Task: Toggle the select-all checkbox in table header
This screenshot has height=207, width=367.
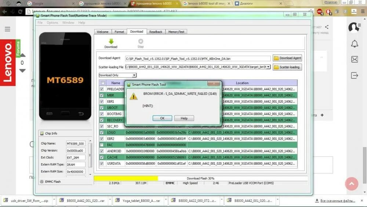Action: [x=102, y=83]
